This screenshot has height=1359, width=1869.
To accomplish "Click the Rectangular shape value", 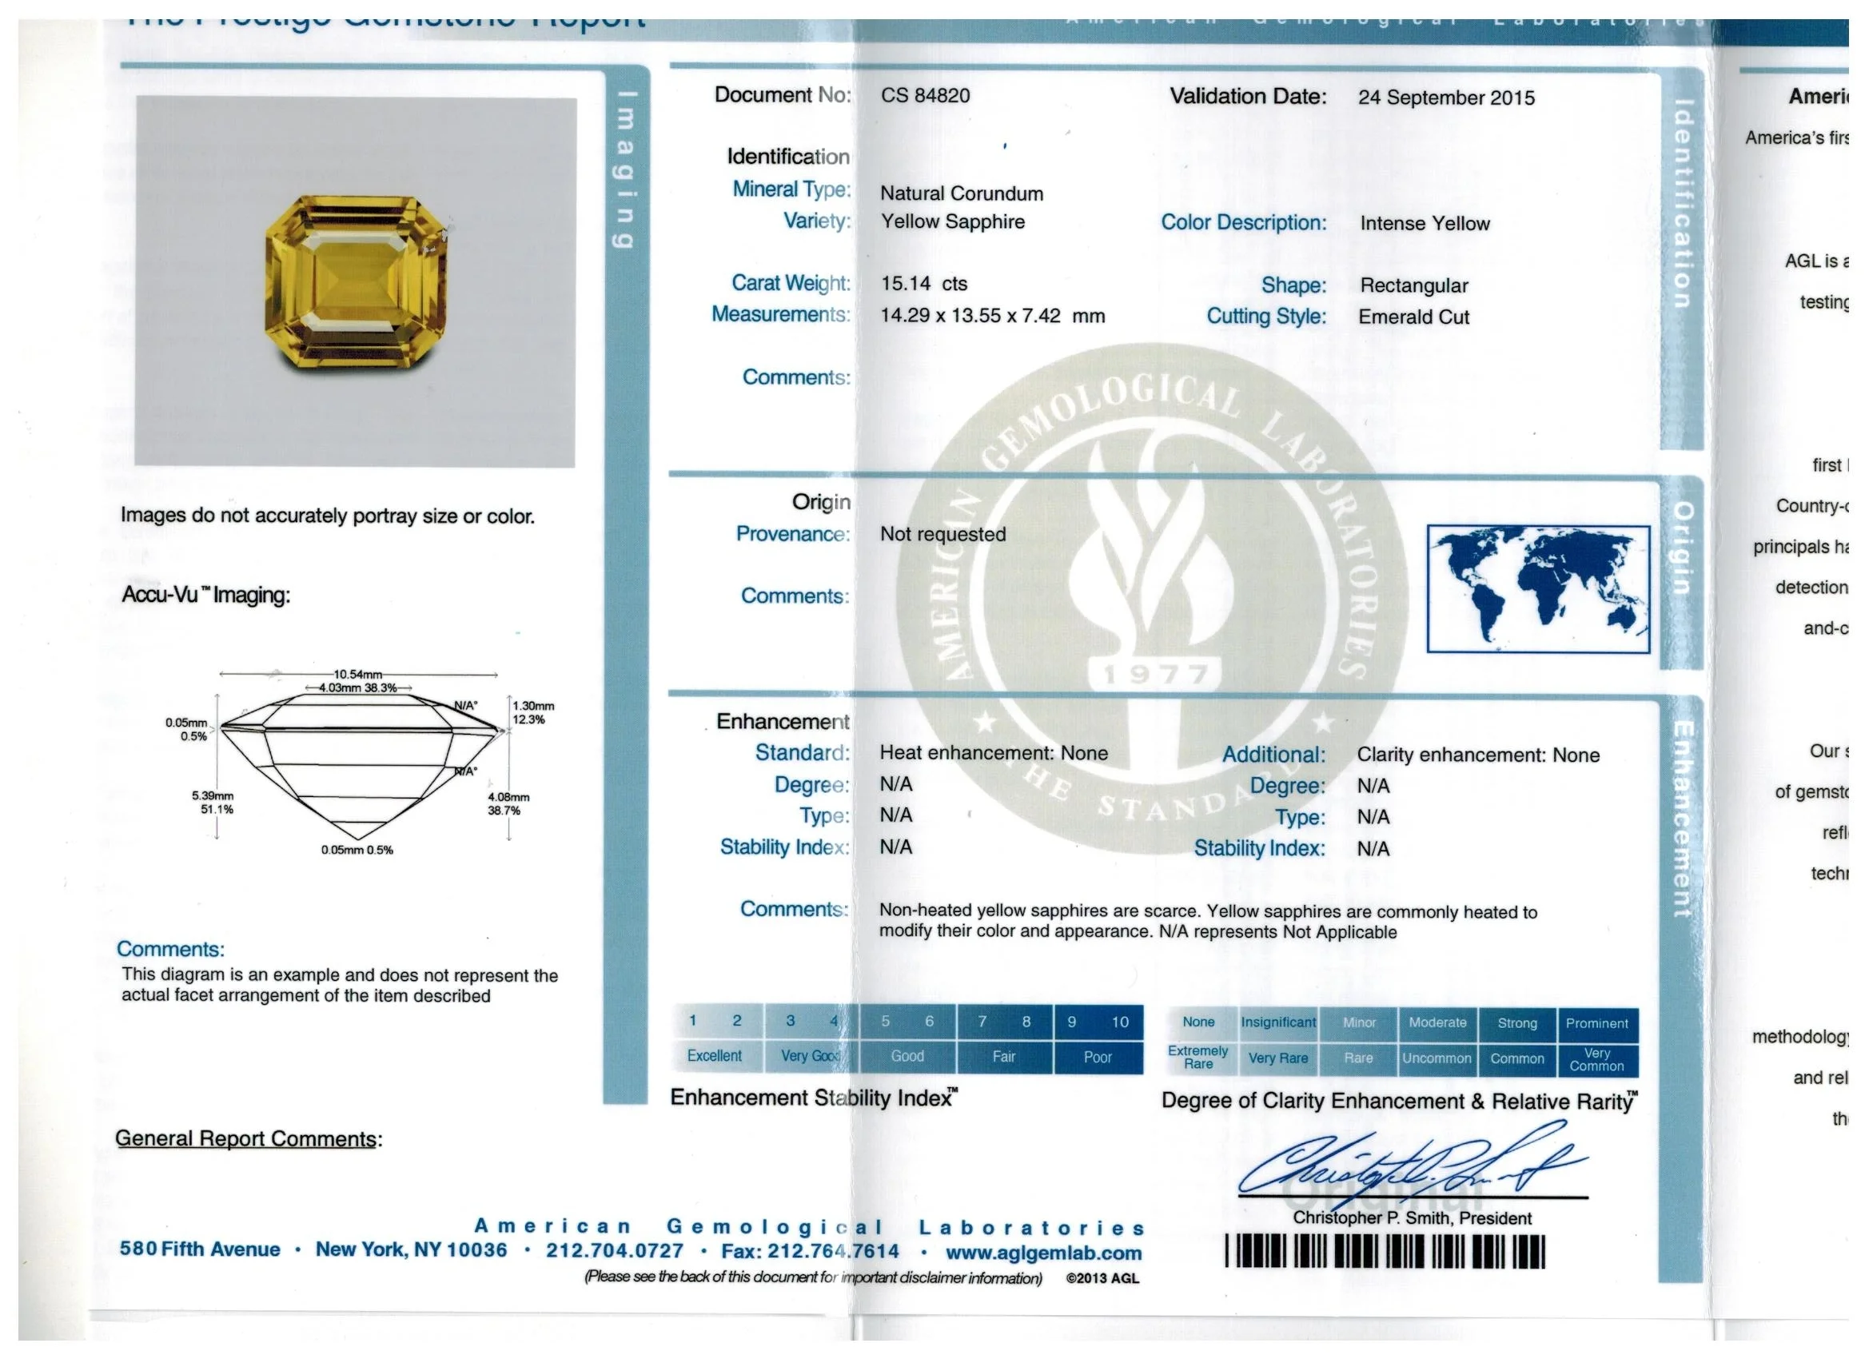I will coord(1414,286).
